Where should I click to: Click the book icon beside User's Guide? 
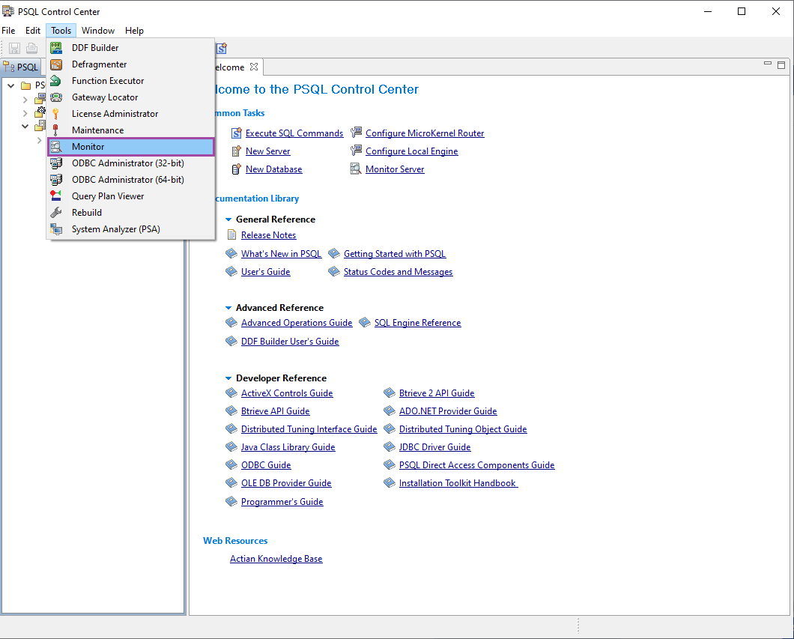coord(231,271)
